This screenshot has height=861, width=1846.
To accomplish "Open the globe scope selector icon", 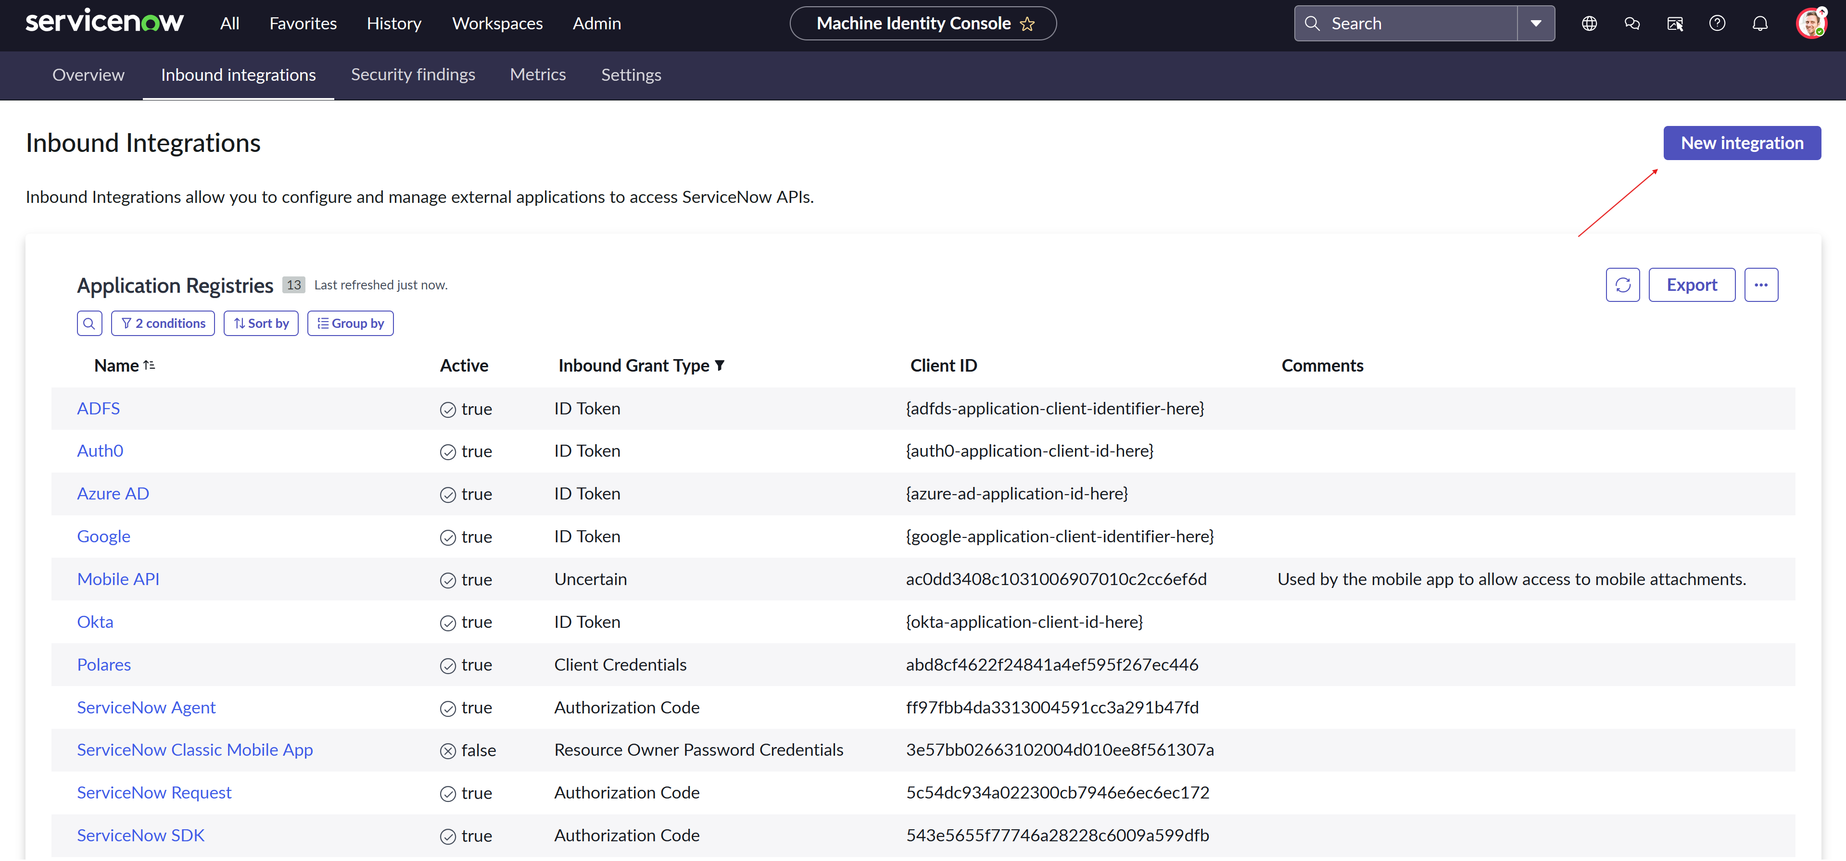I will tap(1589, 24).
